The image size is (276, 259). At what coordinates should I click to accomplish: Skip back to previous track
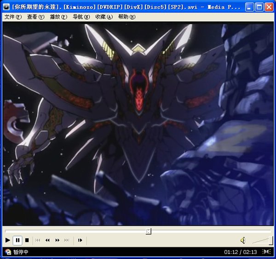coord(38,240)
